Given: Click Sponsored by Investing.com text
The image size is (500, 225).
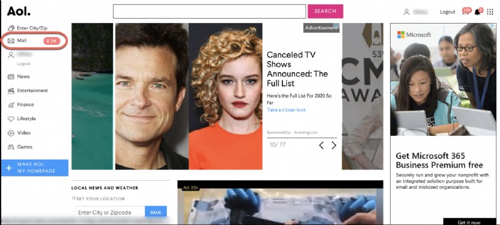Looking at the screenshot, I should pyautogui.click(x=292, y=132).
